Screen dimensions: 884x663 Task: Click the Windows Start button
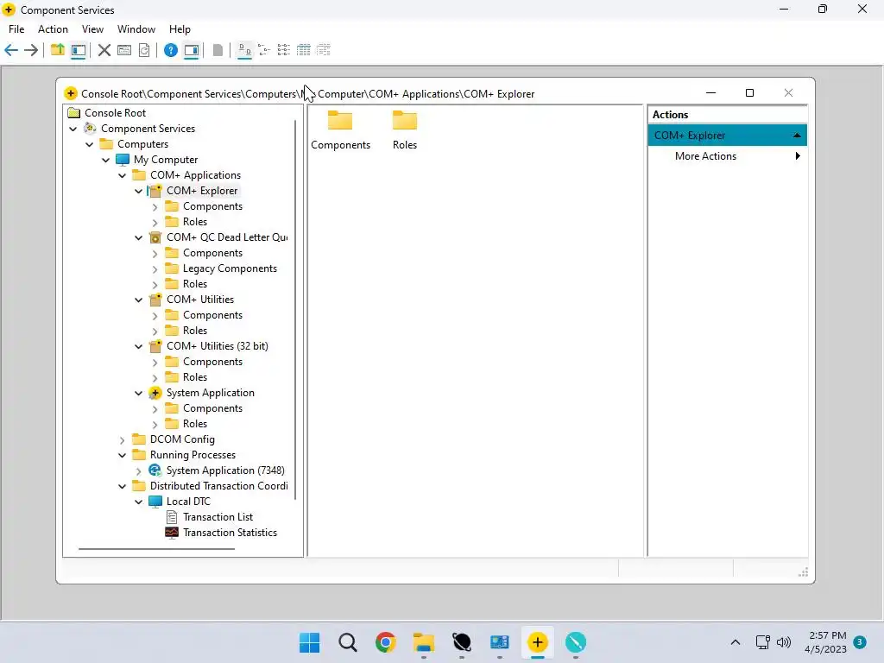[310, 642]
